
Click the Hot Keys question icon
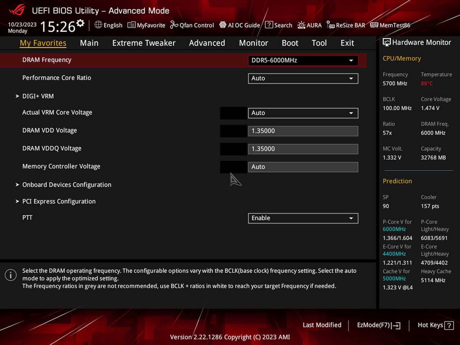point(449,326)
